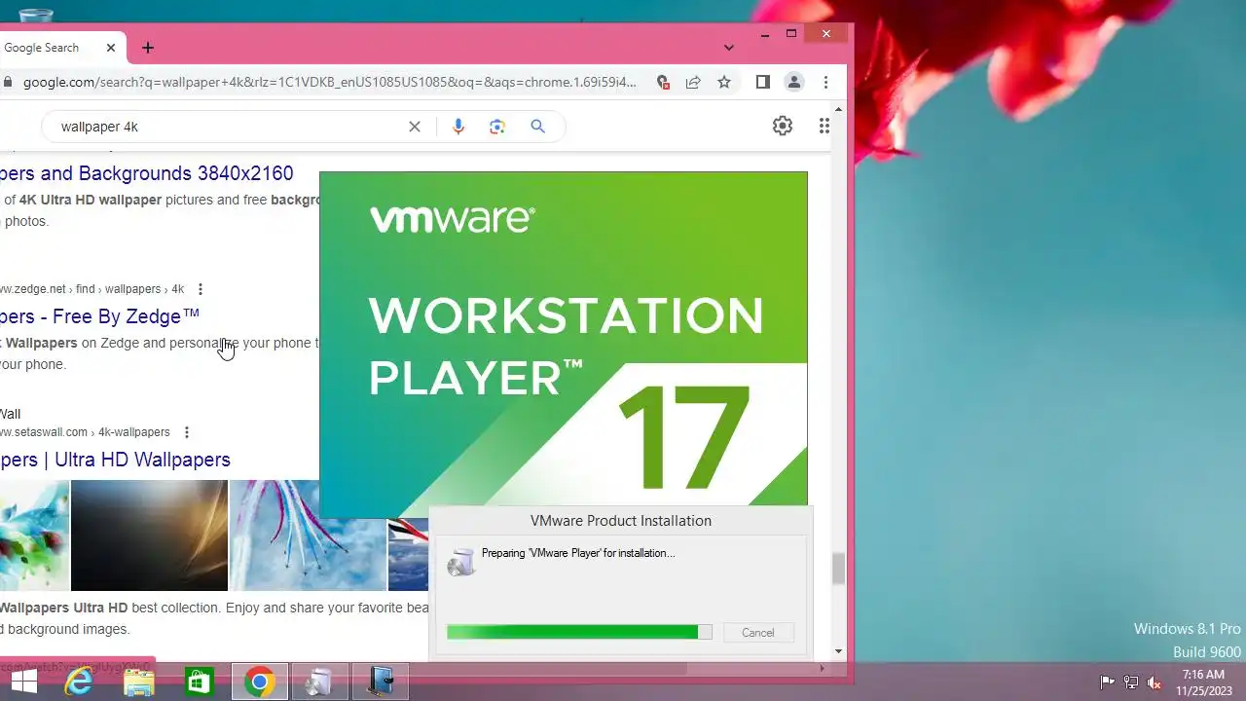Click the jet planes smoke trails thumbnail
This screenshot has height=701, width=1246.
pyautogui.click(x=309, y=535)
